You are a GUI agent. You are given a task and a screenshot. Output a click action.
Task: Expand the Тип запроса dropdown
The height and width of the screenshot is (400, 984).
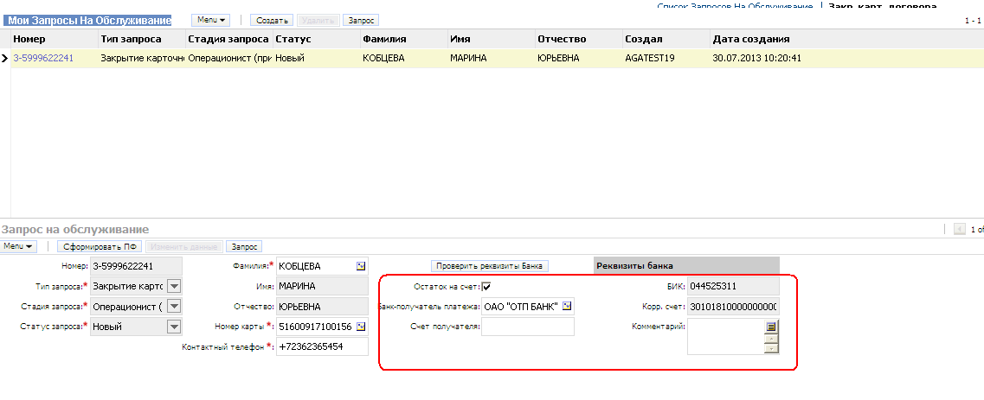point(175,286)
